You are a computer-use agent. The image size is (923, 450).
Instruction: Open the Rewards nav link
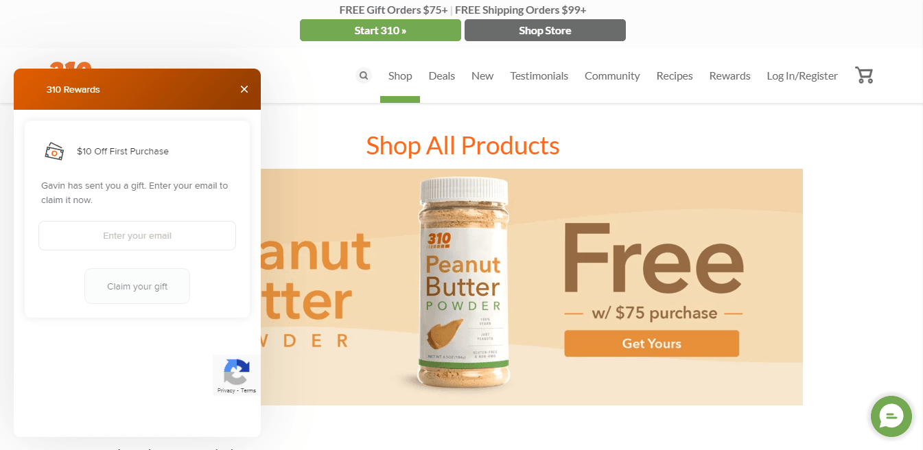[x=729, y=76]
